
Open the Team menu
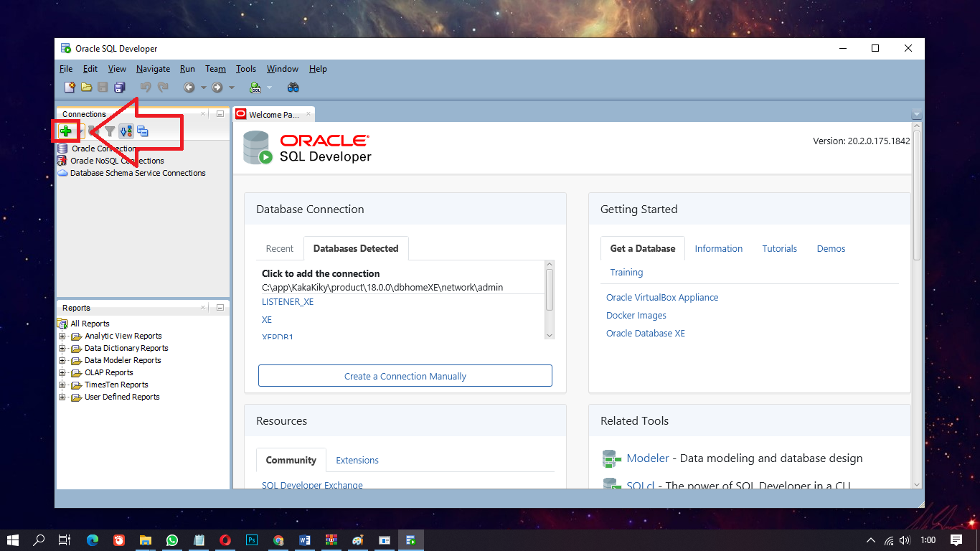click(215, 69)
